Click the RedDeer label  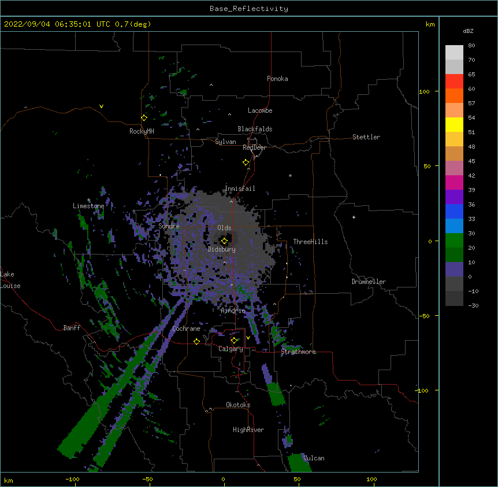coord(254,147)
